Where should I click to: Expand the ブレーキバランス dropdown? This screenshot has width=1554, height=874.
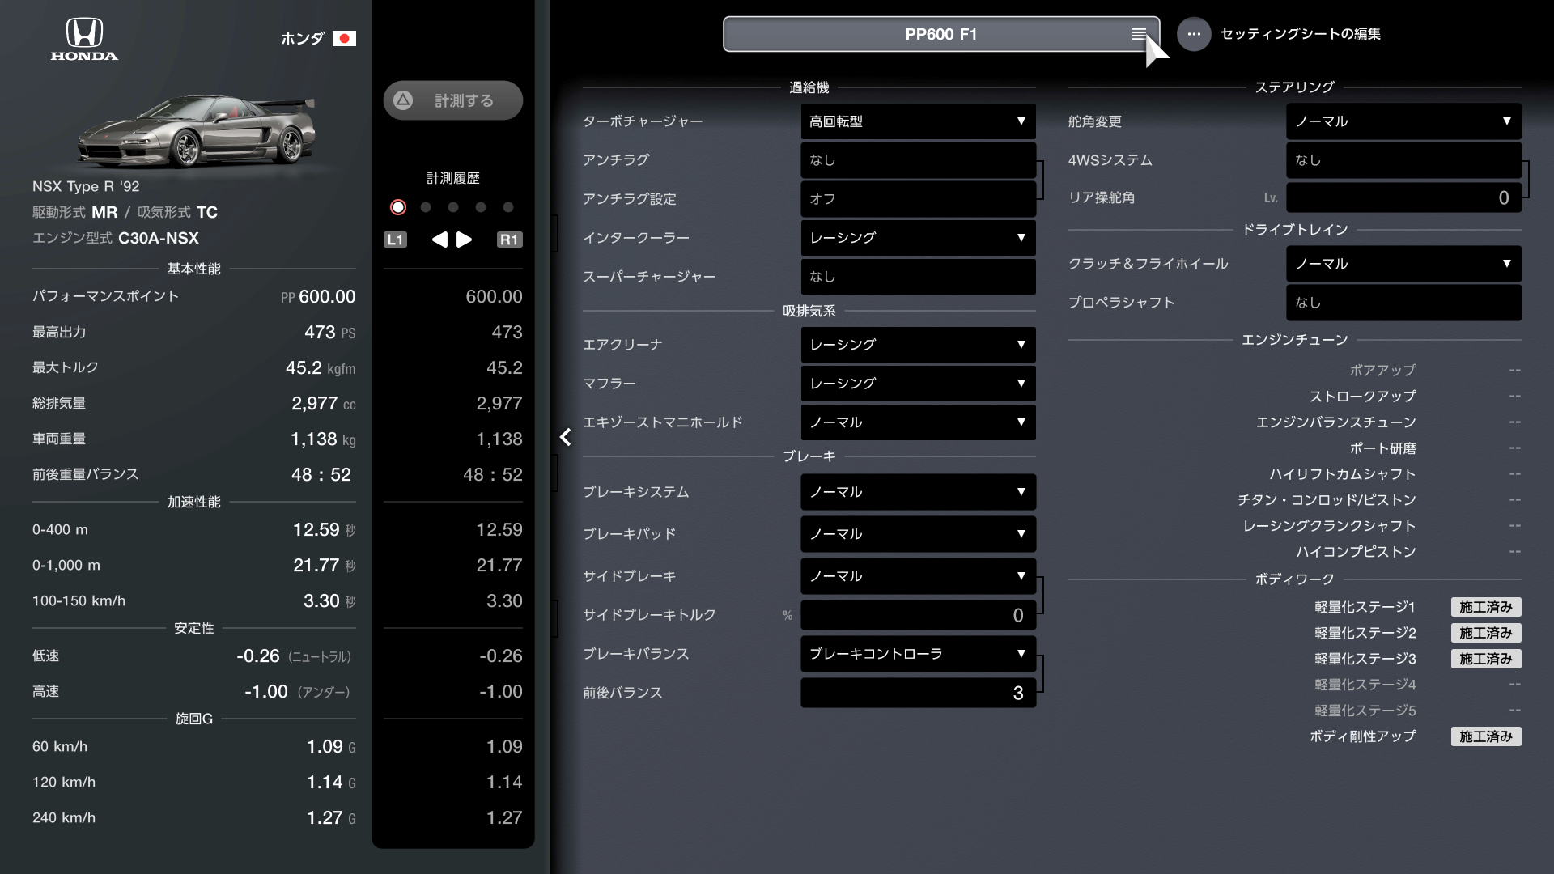[918, 654]
